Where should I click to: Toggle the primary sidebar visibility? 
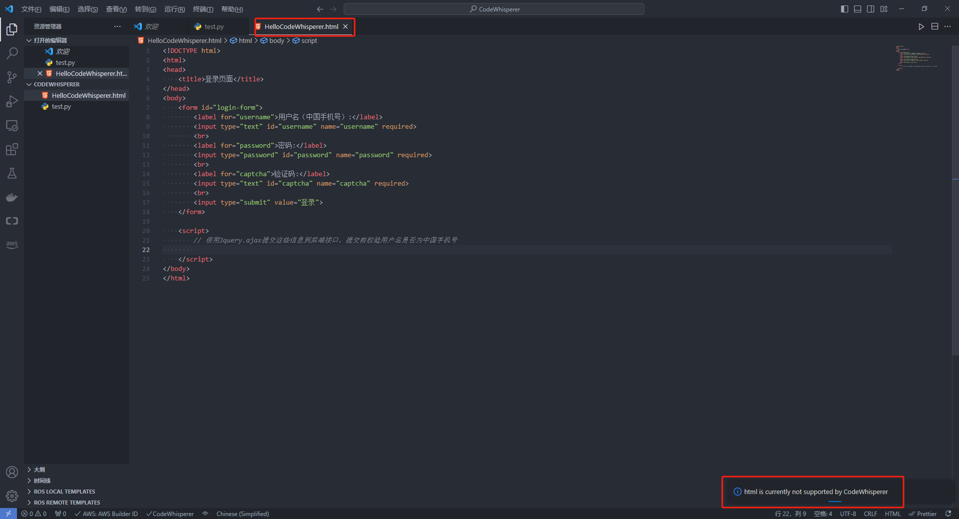[845, 9]
